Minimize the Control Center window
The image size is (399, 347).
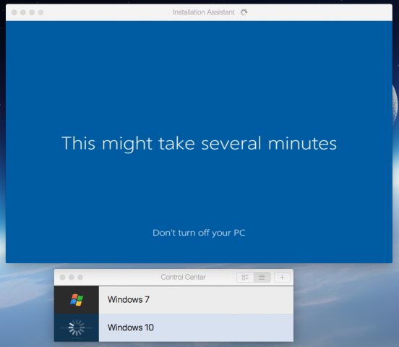72,278
